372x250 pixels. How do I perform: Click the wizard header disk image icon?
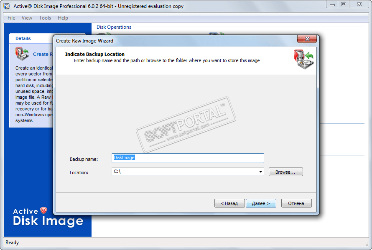pyautogui.click(x=303, y=59)
